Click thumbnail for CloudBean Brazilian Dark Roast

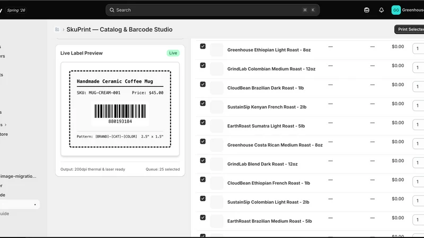coord(217,88)
